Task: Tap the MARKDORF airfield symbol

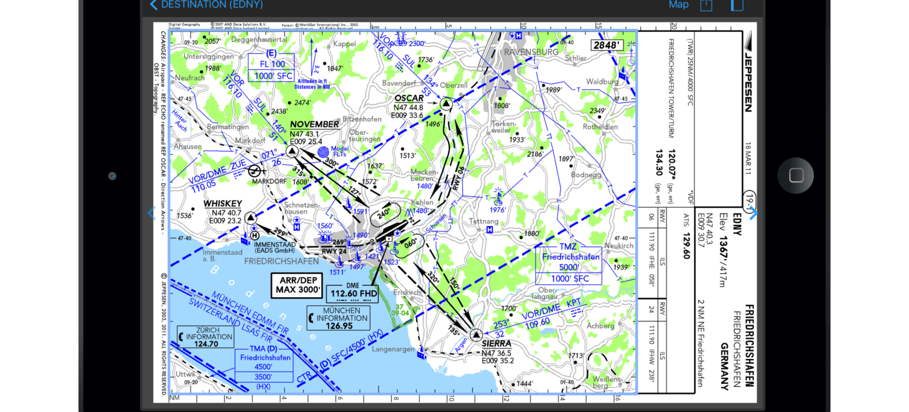Action: point(254,170)
